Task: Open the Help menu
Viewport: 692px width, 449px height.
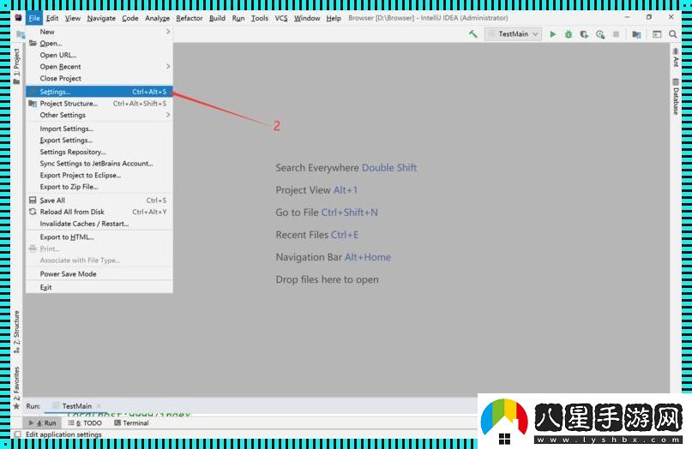Action: click(x=334, y=18)
